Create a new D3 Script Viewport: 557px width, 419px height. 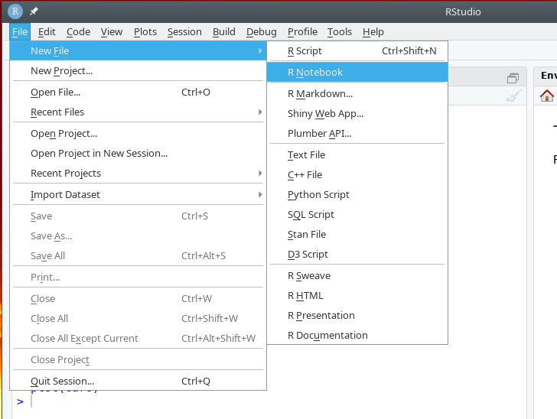click(357, 255)
